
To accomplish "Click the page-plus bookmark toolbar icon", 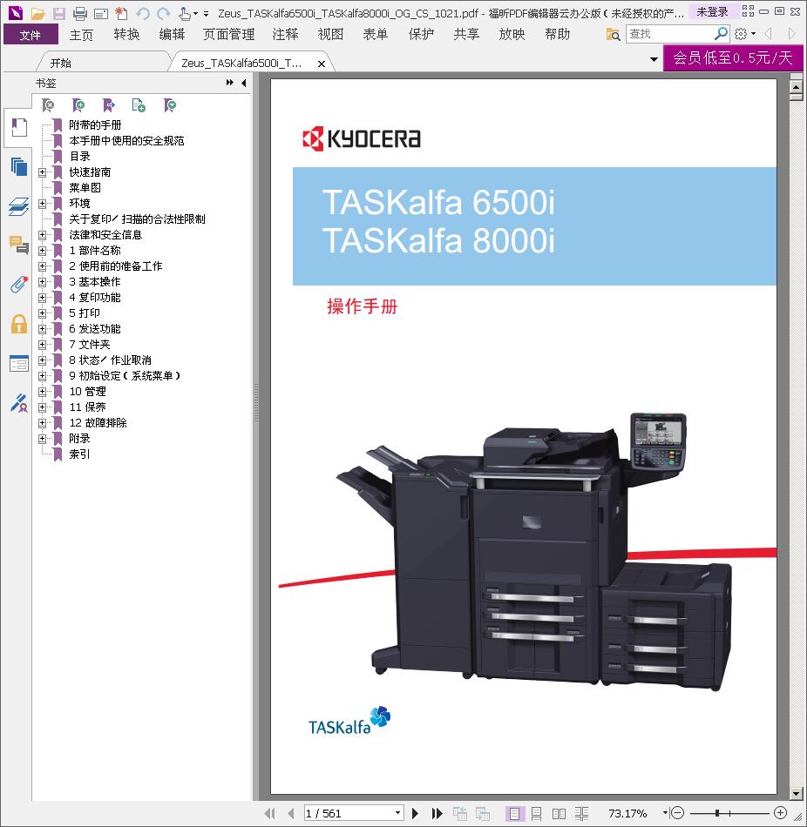I will point(139,105).
